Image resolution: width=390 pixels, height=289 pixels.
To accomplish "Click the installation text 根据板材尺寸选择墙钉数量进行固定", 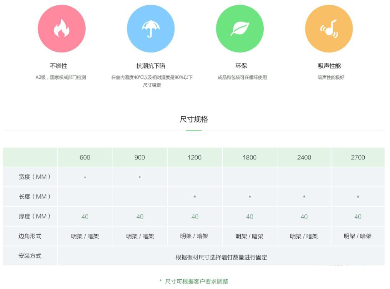I will 221,257.
